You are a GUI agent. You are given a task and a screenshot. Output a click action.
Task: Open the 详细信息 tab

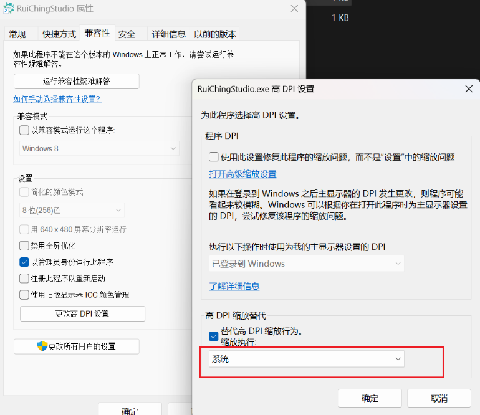pyautogui.click(x=169, y=34)
